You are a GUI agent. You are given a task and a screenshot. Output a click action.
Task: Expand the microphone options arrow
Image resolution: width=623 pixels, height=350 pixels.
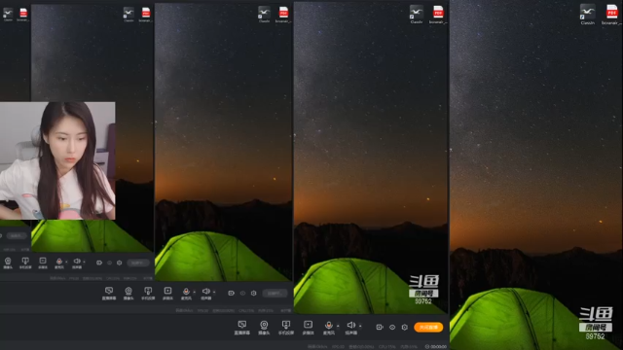click(338, 326)
